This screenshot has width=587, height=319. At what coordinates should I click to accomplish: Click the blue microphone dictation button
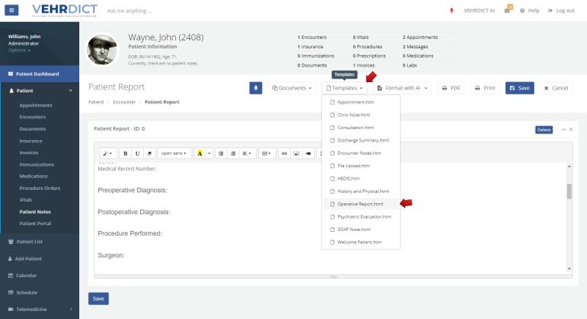(x=256, y=88)
